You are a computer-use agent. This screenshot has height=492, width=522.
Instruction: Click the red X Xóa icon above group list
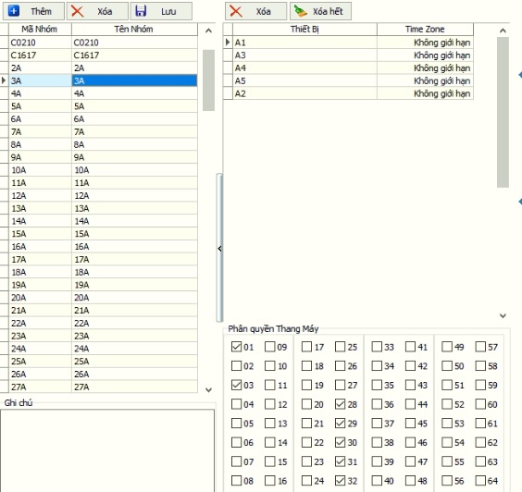(77, 11)
